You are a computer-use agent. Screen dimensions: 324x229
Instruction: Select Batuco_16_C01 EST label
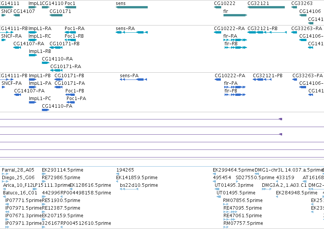[x=20, y=193]
